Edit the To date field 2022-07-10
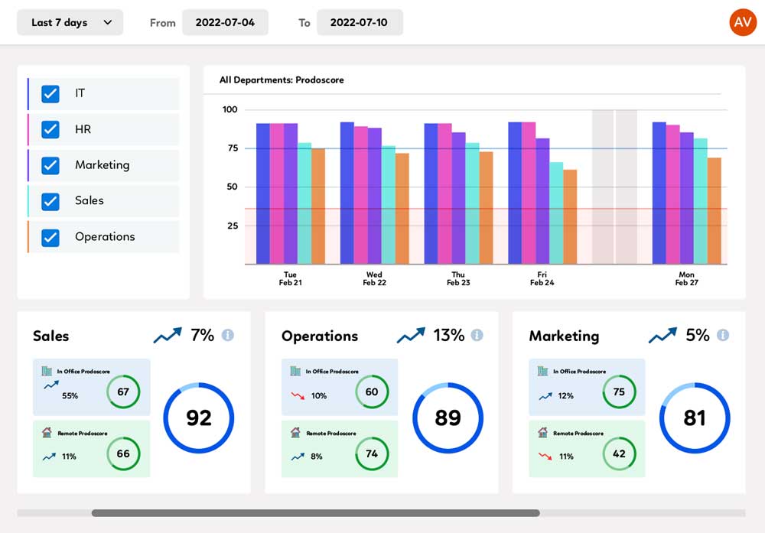This screenshot has width=765, height=533. [360, 22]
